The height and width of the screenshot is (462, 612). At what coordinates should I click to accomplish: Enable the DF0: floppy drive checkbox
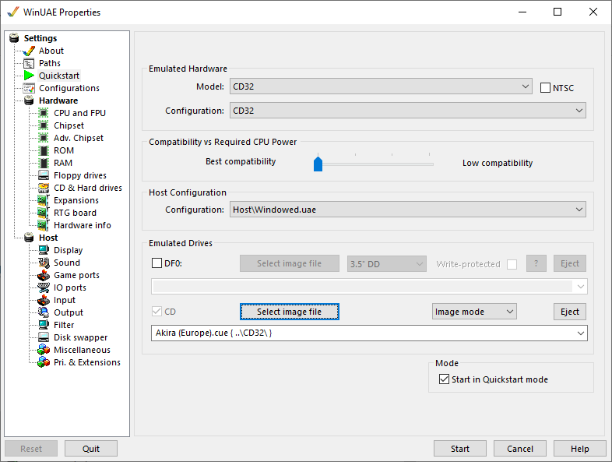(157, 263)
